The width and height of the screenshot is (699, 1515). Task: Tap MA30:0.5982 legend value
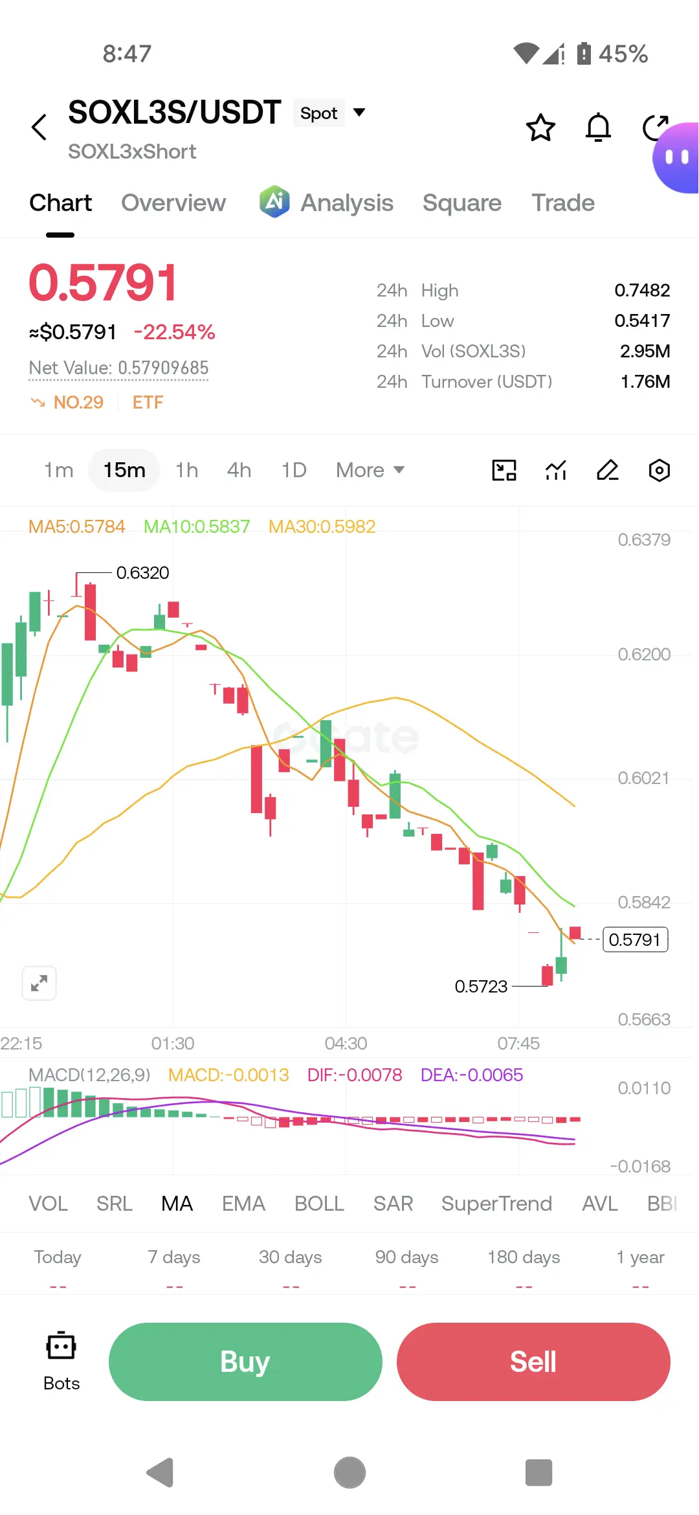click(x=322, y=526)
